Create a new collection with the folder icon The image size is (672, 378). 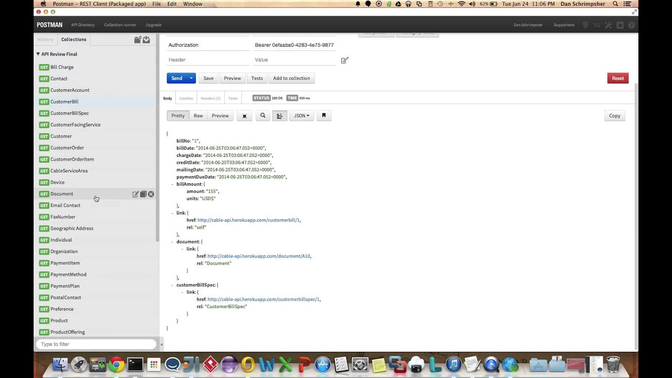138,39
